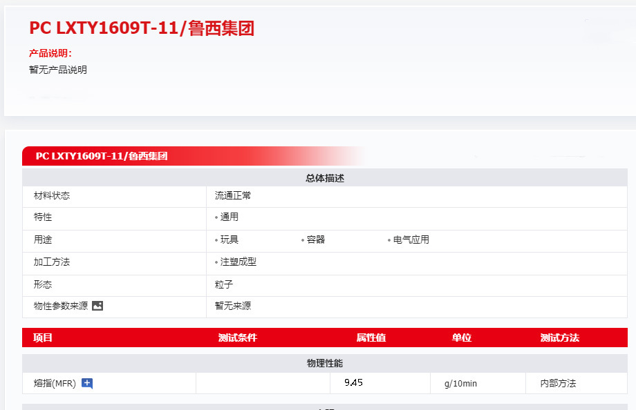Image resolution: width=636 pixels, height=410 pixels.
Task: Click the 特性 row label
Action: tap(43, 217)
